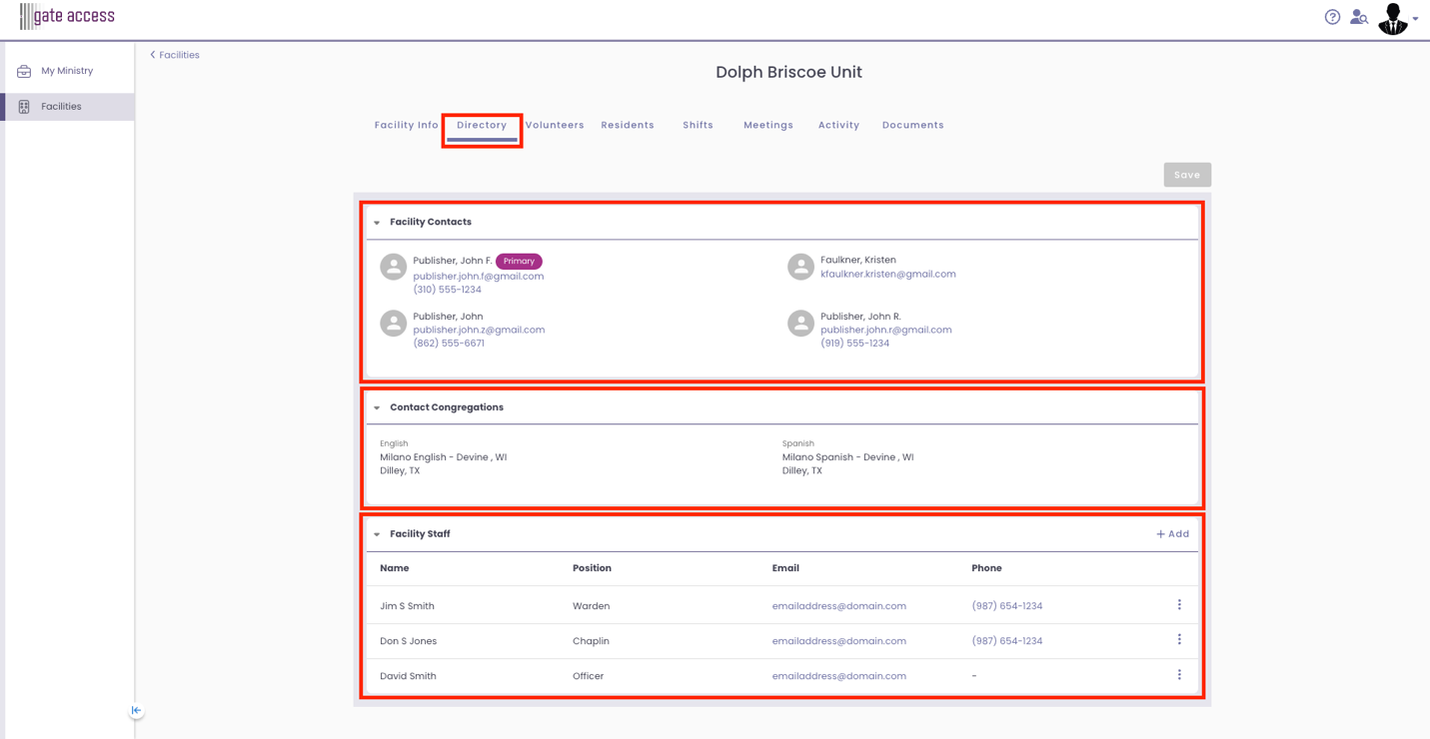Click the Warden position cell
This screenshot has width=1430, height=739.
[x=591, y=606]
